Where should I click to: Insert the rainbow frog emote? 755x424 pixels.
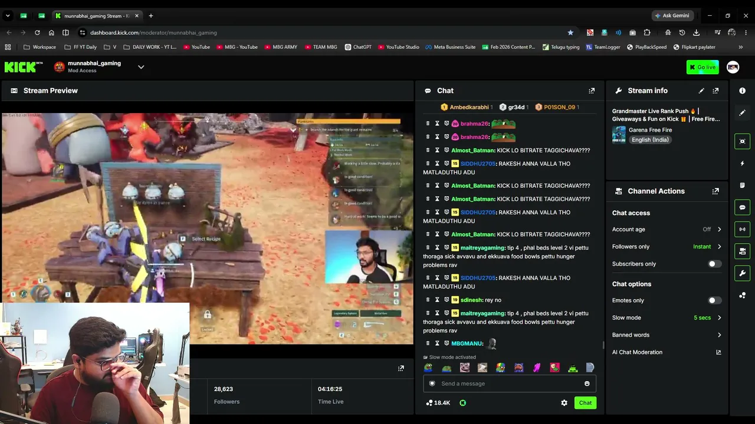click(500, 367)
